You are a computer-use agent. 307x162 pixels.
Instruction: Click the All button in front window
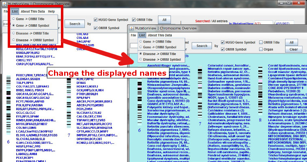tap(292, 42)
